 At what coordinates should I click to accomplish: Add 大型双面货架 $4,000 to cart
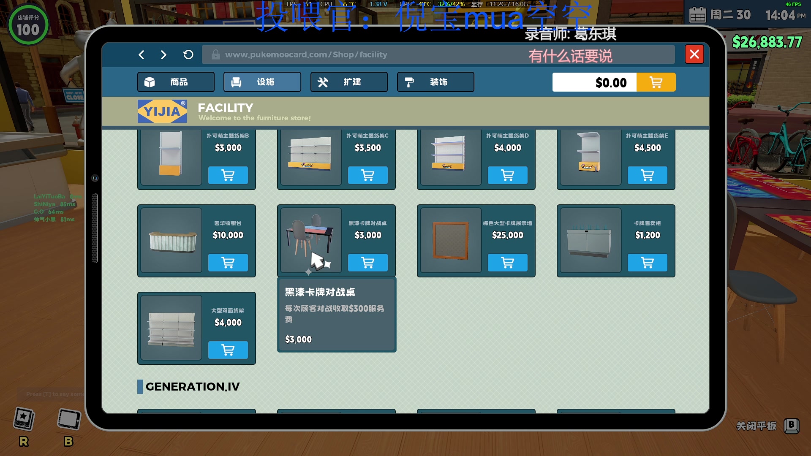coord(228,350)
